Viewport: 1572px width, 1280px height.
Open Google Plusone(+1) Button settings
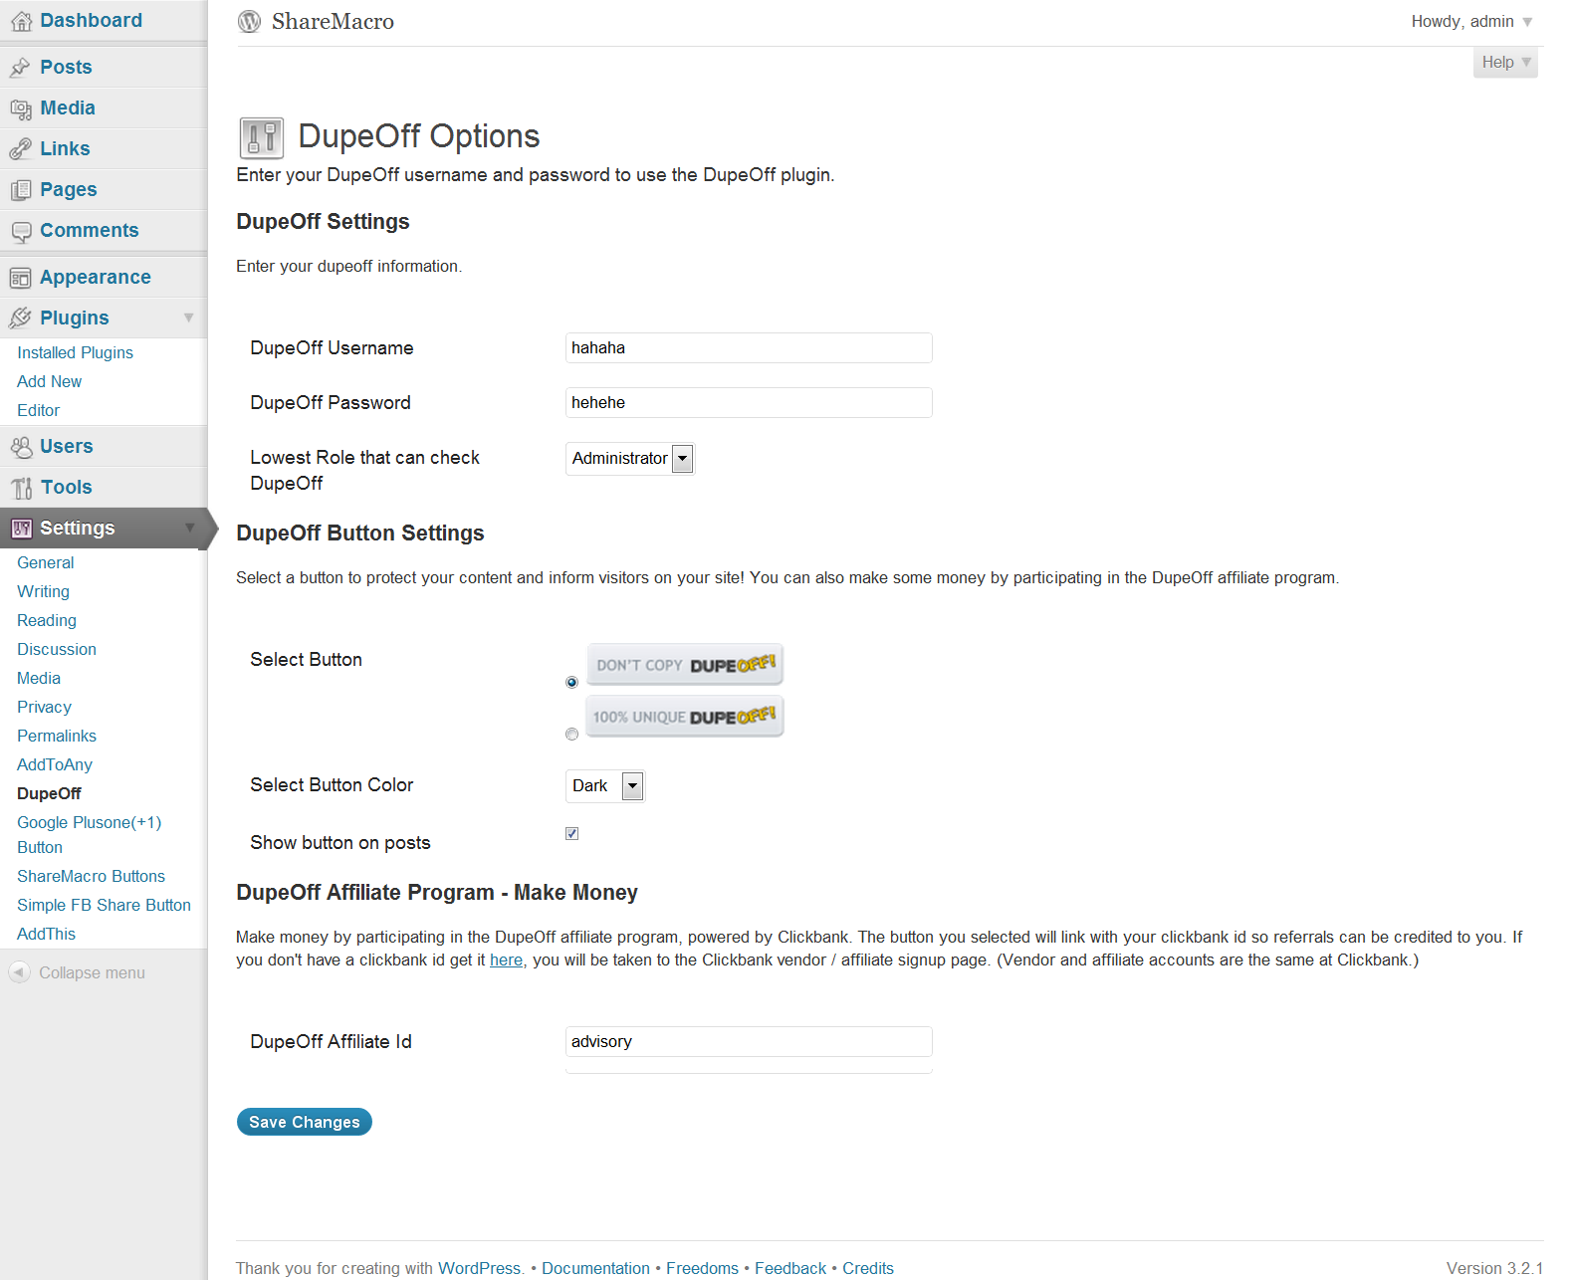point(90,834)
